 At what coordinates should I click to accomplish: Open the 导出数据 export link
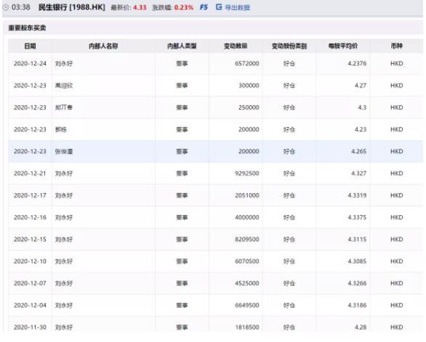pyautogui.click(x=238, y=7)
